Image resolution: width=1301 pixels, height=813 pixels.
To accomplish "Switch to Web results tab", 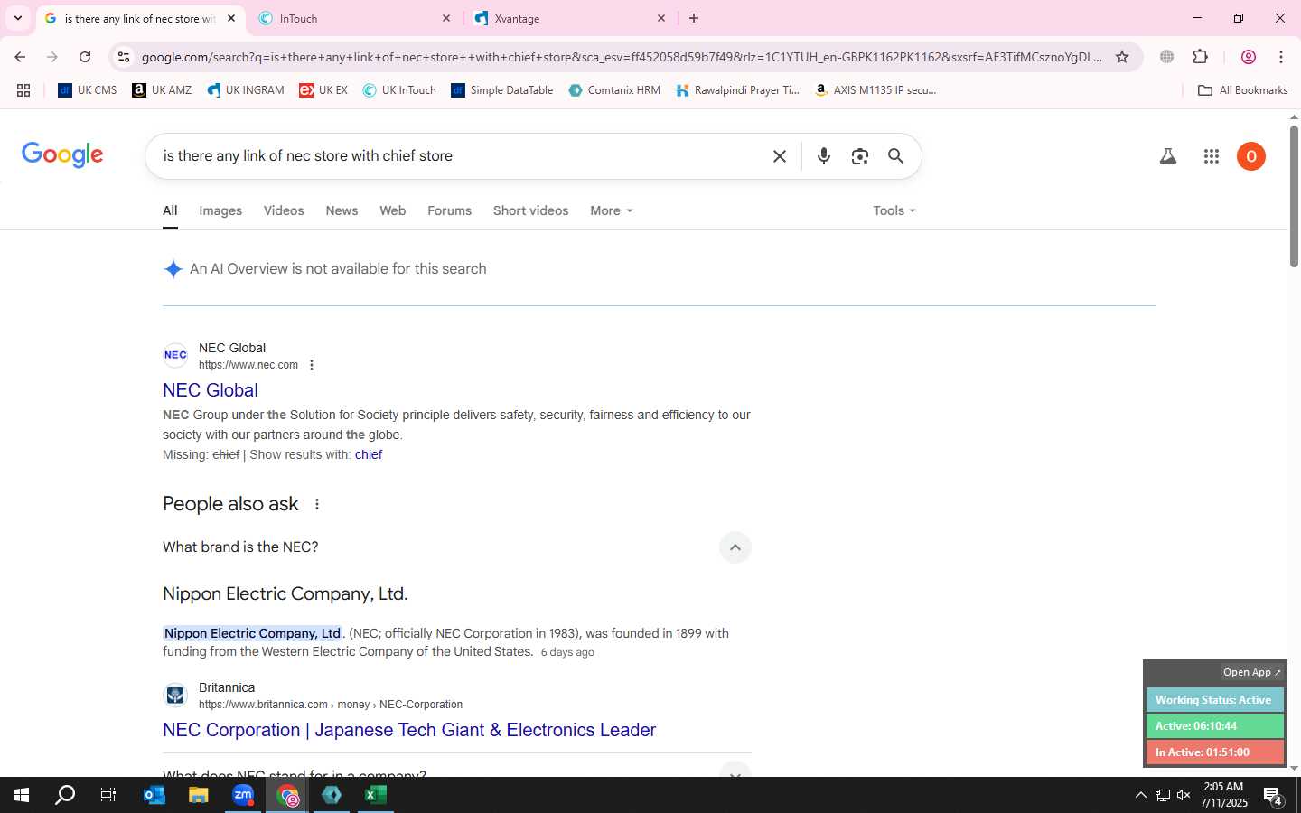I will click(392, 210).
